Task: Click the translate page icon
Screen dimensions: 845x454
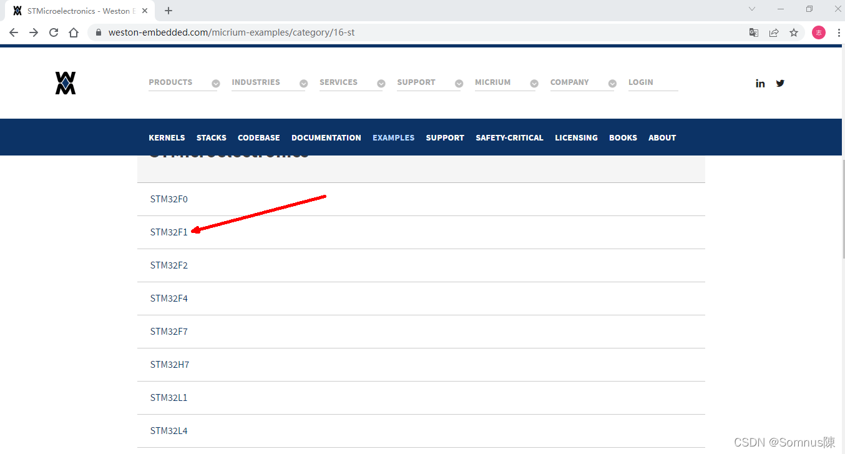Action: click(x=754, y=32)
